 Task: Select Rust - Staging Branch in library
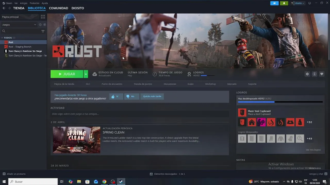pyautogui.click(x=20, y=47)
